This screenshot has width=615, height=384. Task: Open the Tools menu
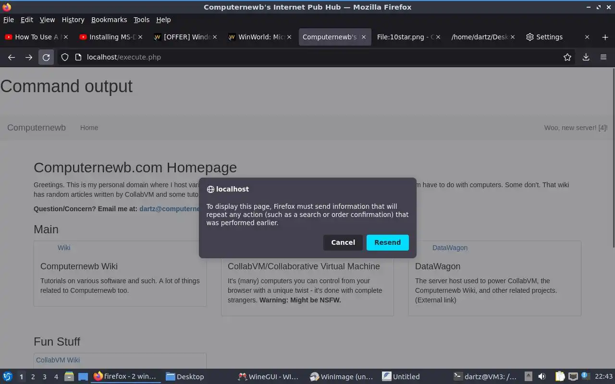click(142, 20)
